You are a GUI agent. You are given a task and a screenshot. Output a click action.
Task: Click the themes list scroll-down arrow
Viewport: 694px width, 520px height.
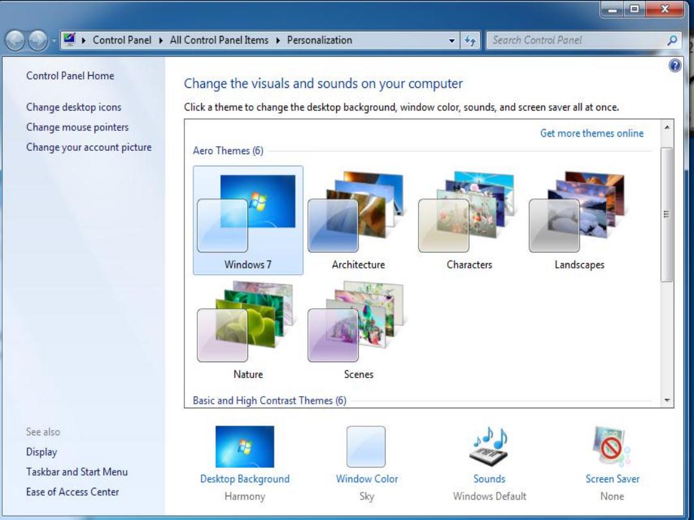click(x=667, y=400)
